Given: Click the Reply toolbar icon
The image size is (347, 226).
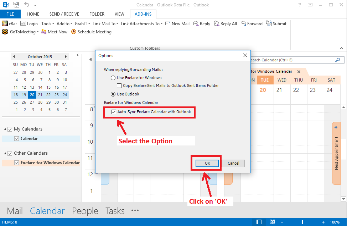Looking at the screenshot, I should point(196,23).
